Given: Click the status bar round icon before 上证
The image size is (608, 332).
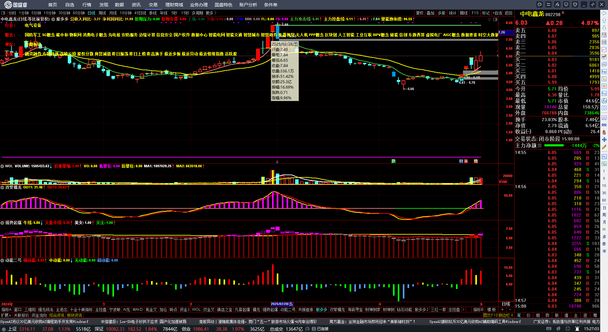Looking at the screenshot, I should [x=4, y=329].
